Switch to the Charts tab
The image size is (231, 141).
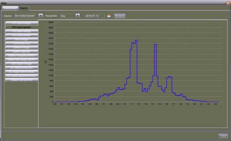pos(23,8)
